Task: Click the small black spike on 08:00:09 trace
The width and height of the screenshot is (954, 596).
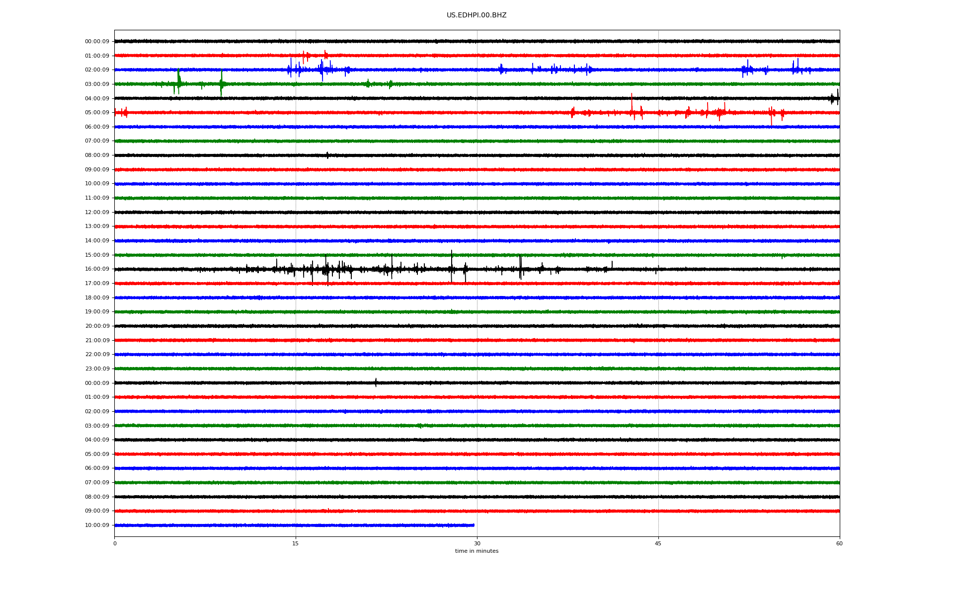Action: (x=327, y=155)
